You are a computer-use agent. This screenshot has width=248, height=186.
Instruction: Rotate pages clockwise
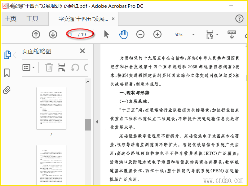[x=86, y=68]
